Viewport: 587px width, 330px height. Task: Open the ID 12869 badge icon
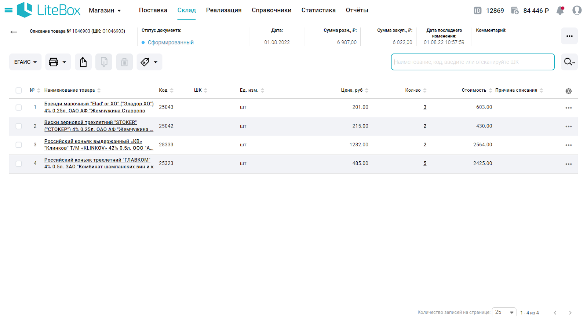(x=477, y=11)
